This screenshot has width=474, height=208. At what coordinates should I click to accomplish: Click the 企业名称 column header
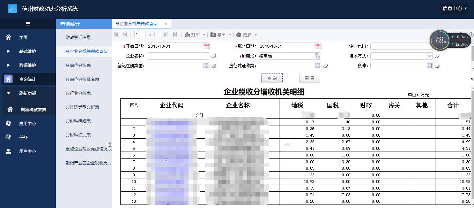238,105
